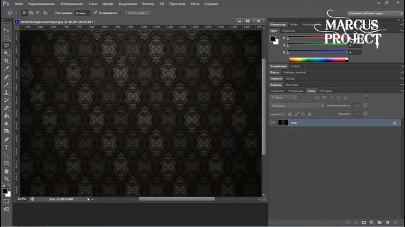Open status bar info arrow menu
This screenshot has width=405, height=227.
point(88,199)
